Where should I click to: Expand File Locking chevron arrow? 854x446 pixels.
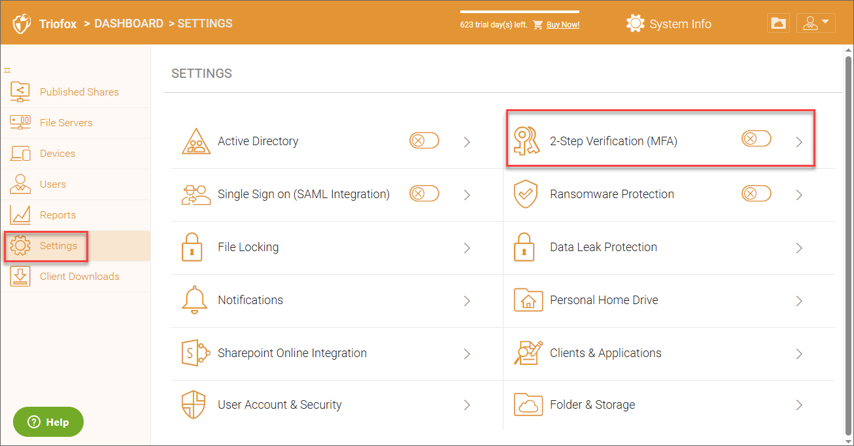(467, 248)
